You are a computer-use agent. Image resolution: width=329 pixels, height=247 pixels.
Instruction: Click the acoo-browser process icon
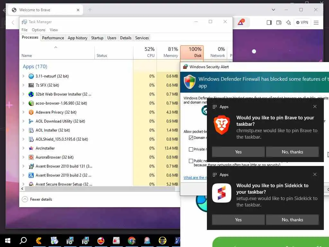click(31, 103)
